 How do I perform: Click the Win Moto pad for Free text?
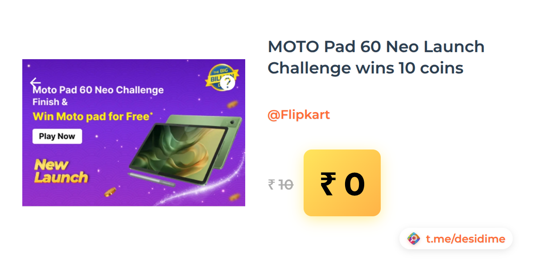93,117
